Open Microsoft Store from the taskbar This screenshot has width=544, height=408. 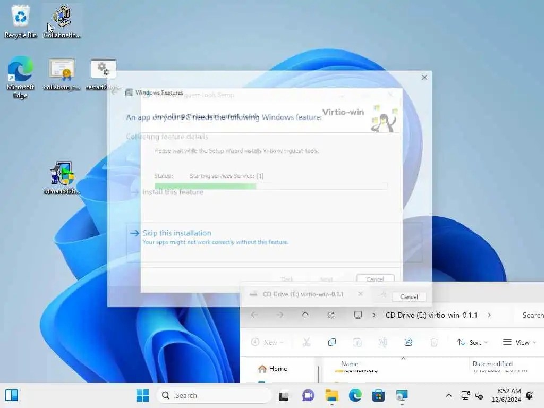[x=378, y=395]
